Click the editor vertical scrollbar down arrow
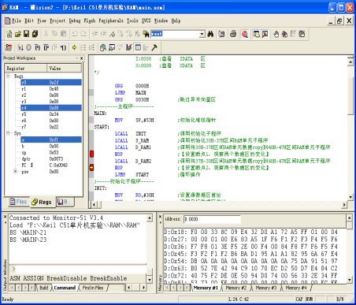The image size is (356, 305). [350, 197]
